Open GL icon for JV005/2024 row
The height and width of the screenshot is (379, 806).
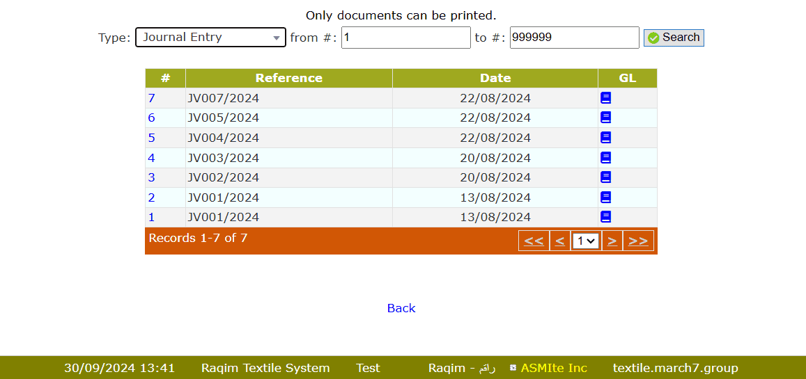(x=605, y=118)
